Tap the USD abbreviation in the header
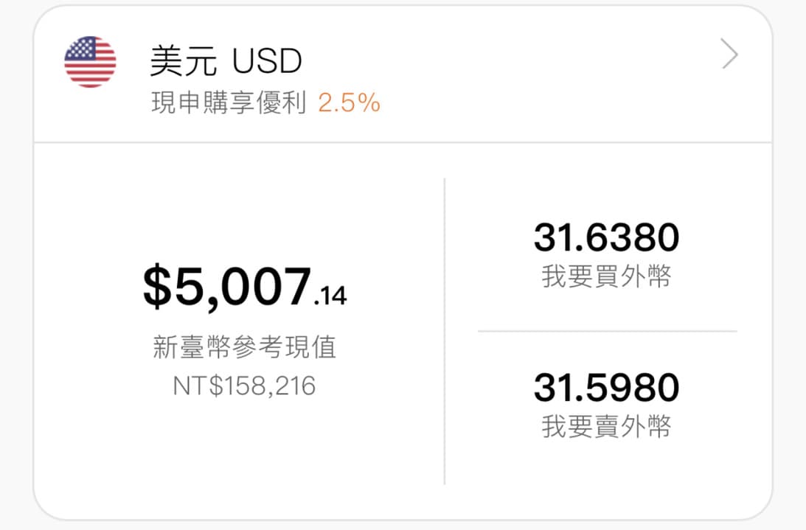This screenshot has width=806, height=530. [x=267, y=62]
